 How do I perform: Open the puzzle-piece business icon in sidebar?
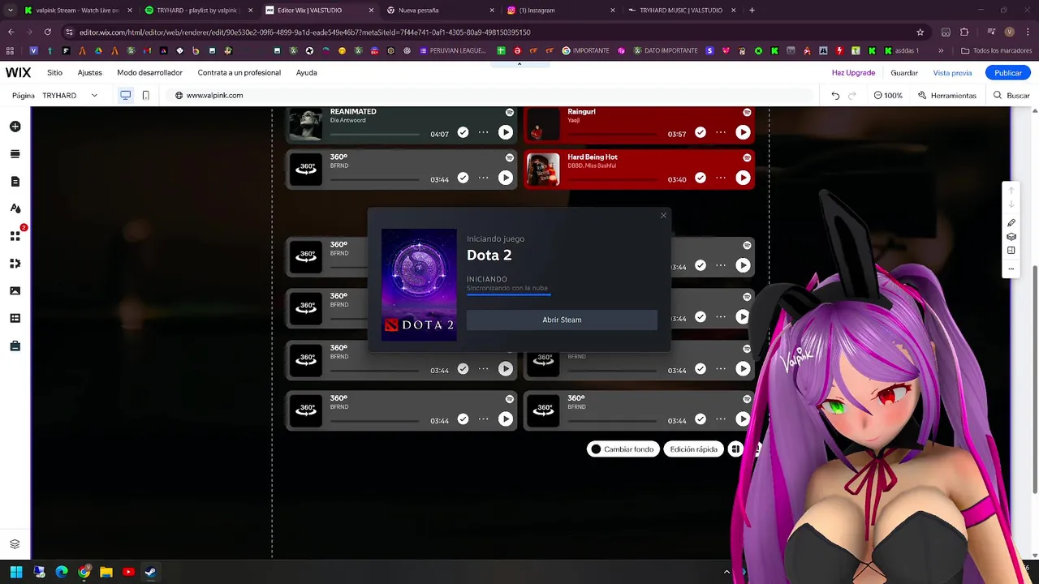click(x=15, y=264)
